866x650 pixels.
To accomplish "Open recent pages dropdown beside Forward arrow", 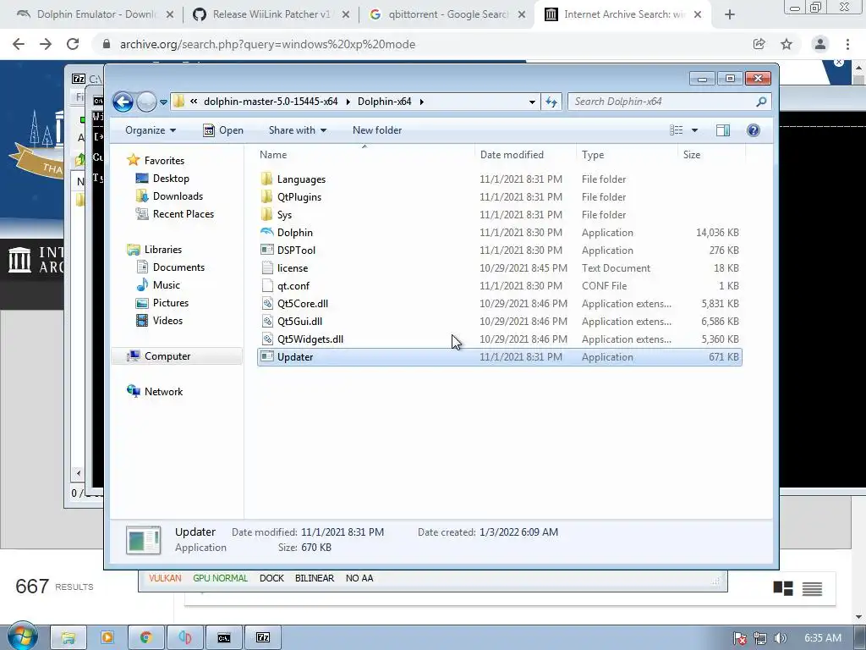I will (x=163, y=102).
